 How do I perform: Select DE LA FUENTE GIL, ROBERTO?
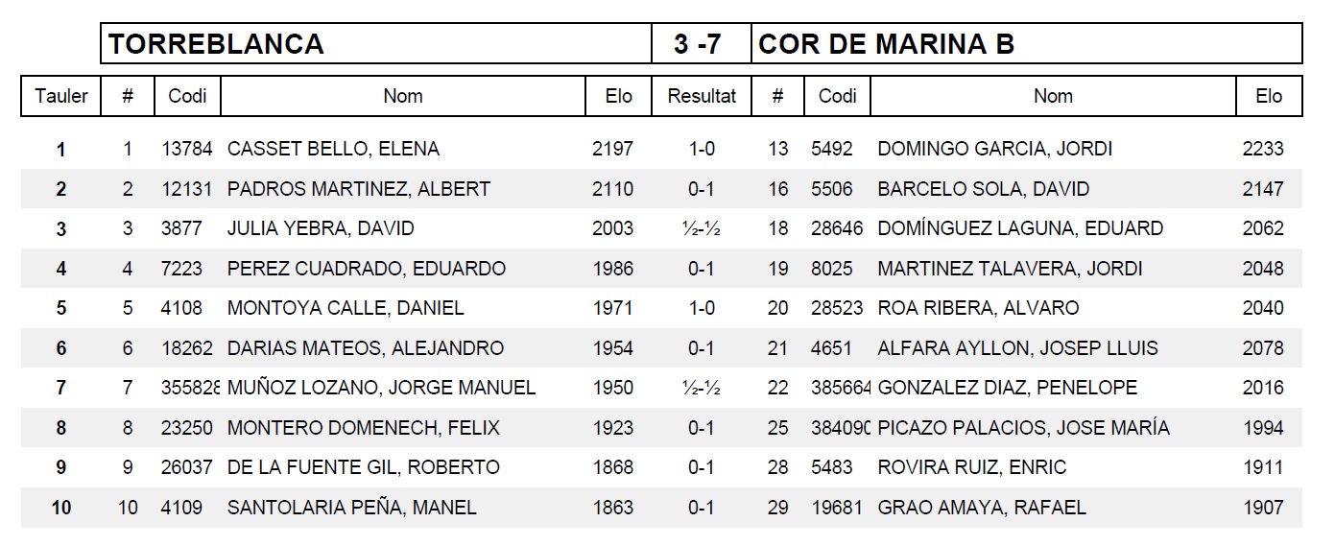click(x=363, y=467)
